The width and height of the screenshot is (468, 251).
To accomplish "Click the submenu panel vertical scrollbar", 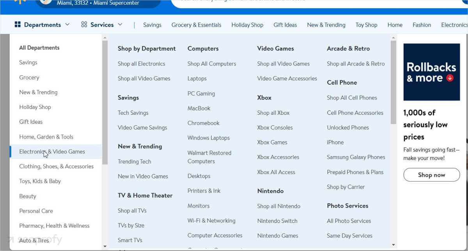I will [x=393, y=82].
